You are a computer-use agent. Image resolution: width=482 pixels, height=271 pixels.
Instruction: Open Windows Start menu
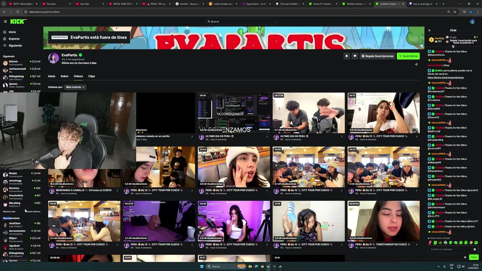click(202, 266)
